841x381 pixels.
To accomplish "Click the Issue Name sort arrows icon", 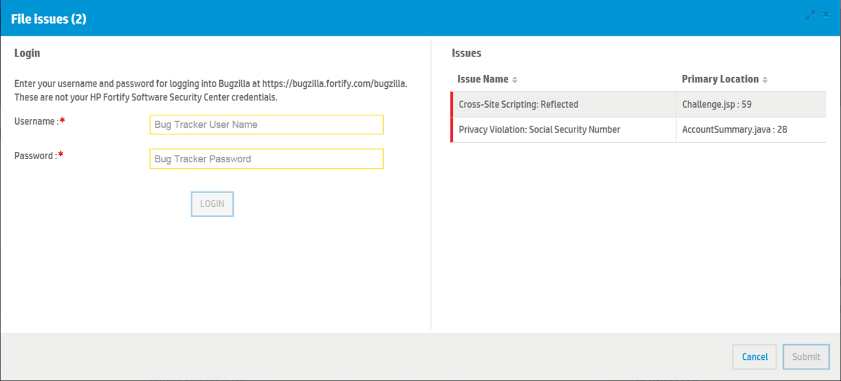I will coord(515,80).
